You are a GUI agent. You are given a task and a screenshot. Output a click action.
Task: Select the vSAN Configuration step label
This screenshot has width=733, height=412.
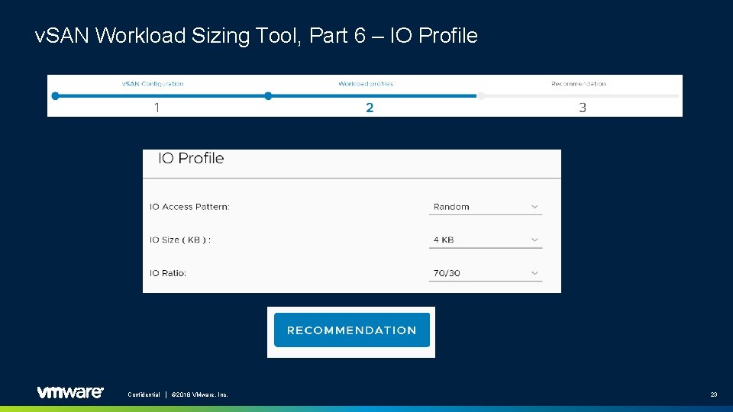[153, 84]
